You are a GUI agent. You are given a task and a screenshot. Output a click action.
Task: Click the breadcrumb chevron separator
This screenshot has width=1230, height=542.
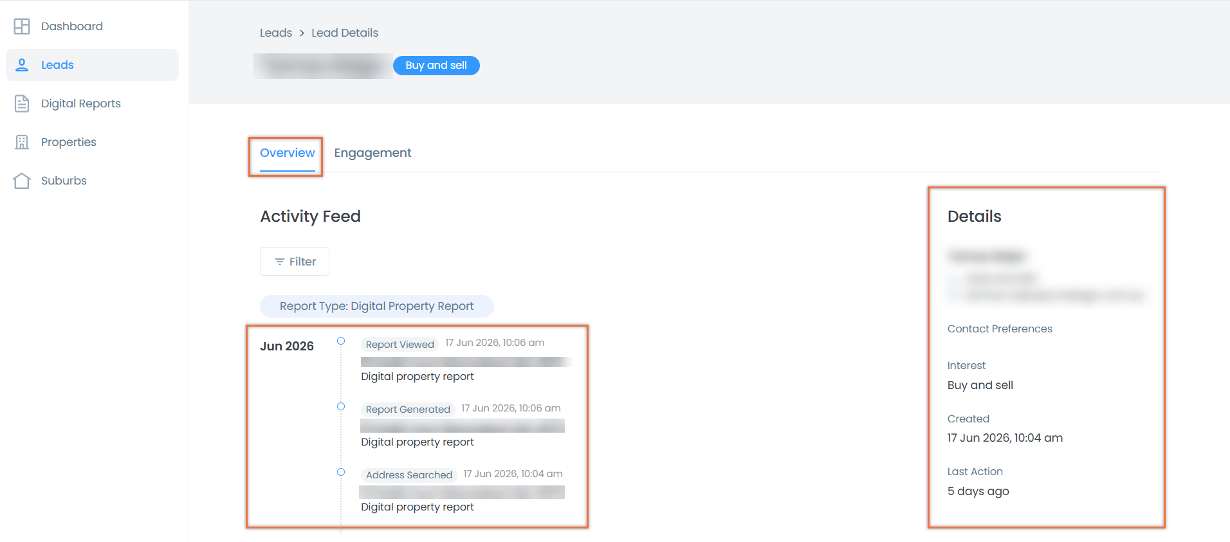(302, 33)
